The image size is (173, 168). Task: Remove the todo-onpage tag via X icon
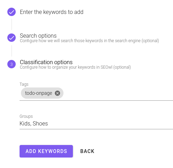(x=58, y=93)
